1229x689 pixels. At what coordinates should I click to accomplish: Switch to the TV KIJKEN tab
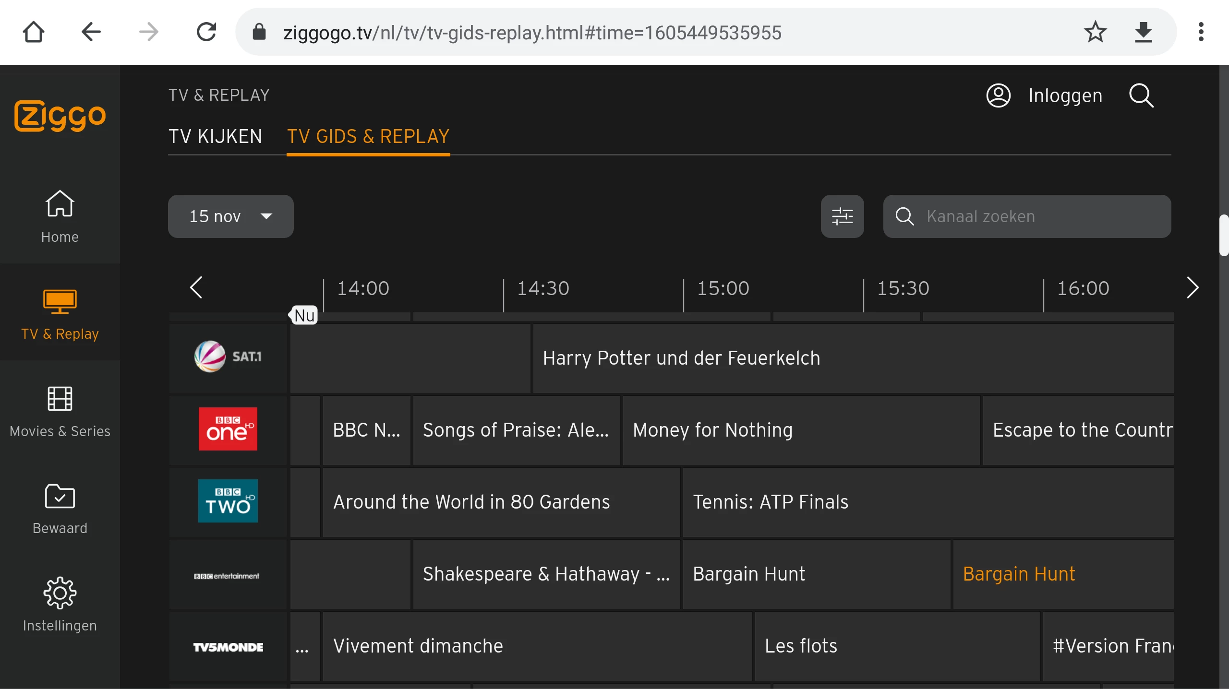tap(215, 137)
